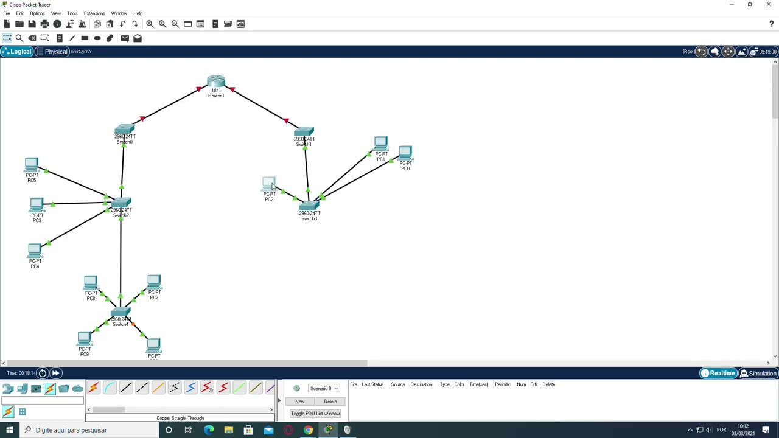Select PC2 on the canvas

tap(268, 184)
